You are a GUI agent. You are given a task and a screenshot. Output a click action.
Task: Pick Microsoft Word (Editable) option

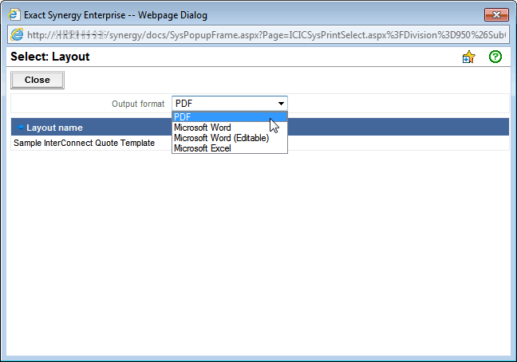pyautogui.click(x=221, y=138)
